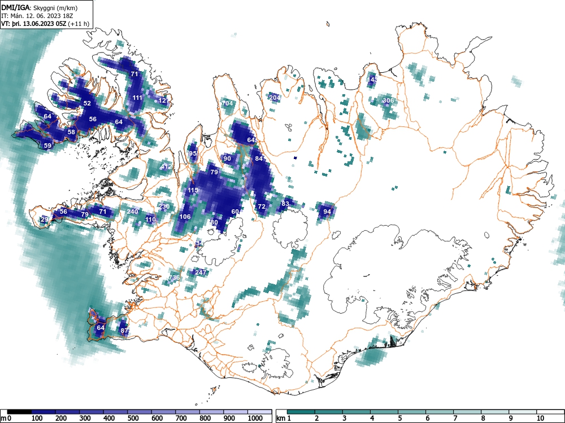Click the visibility value 115
565x423 pixels.
[x=193, y=190]
